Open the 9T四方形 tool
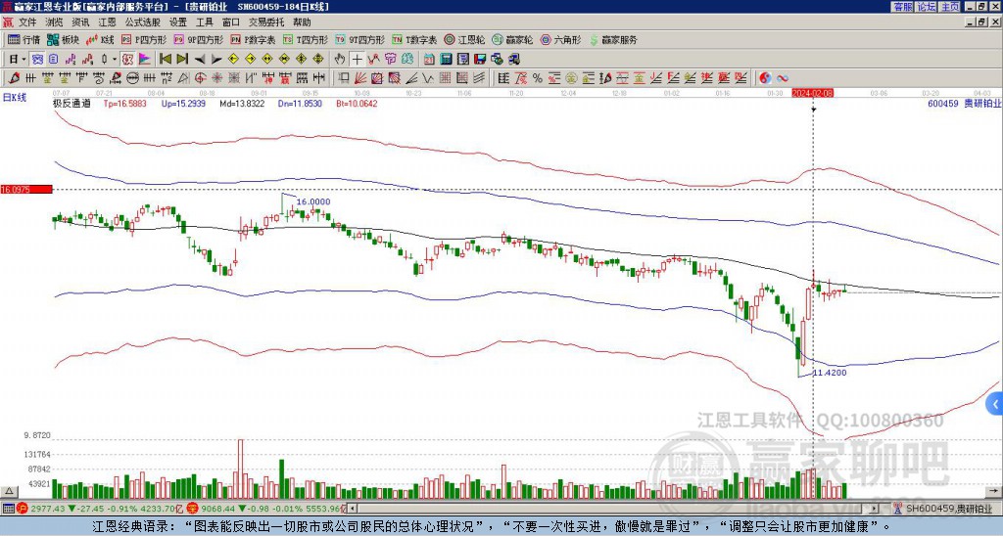This screenshot has height=536, width=1003. [359, 39]
